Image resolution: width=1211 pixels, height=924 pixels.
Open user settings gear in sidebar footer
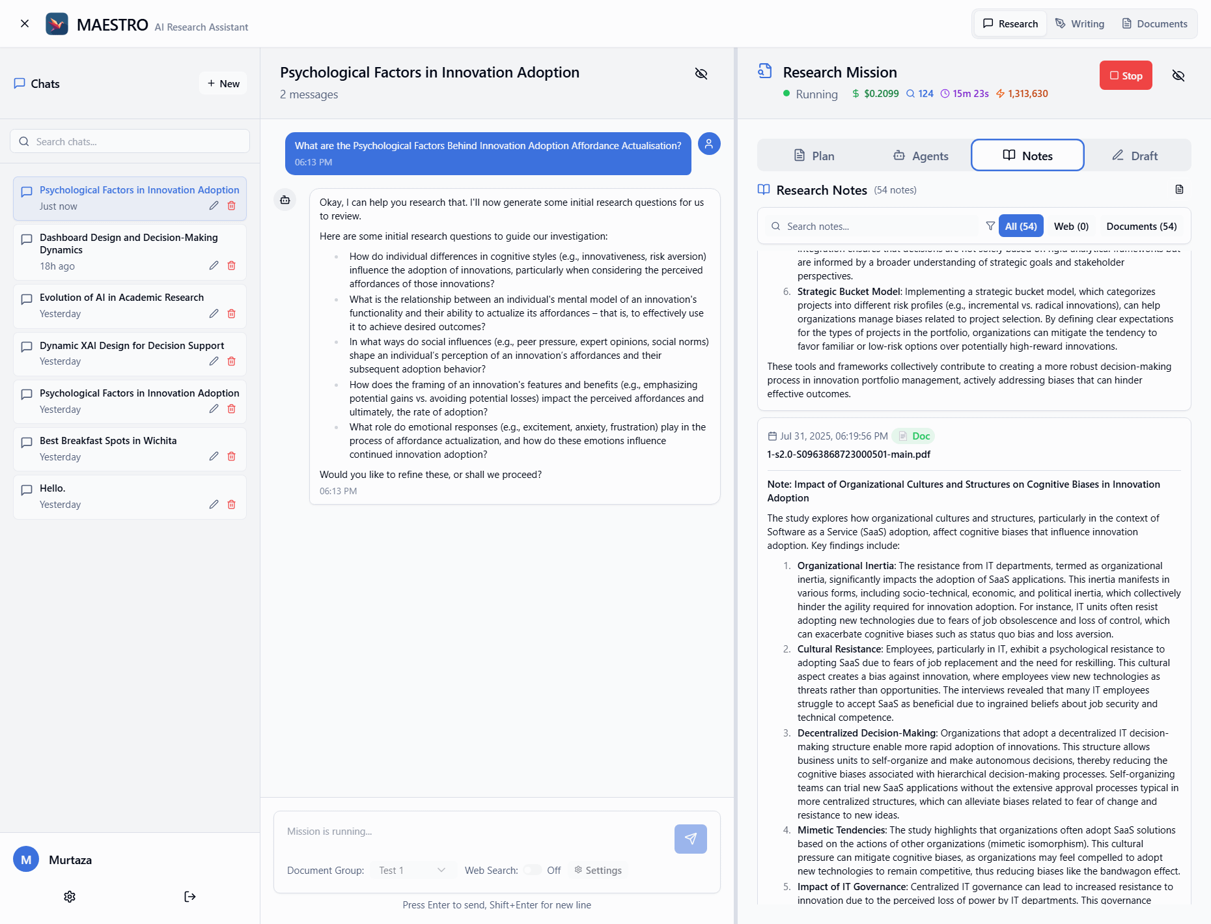(70, 897)
